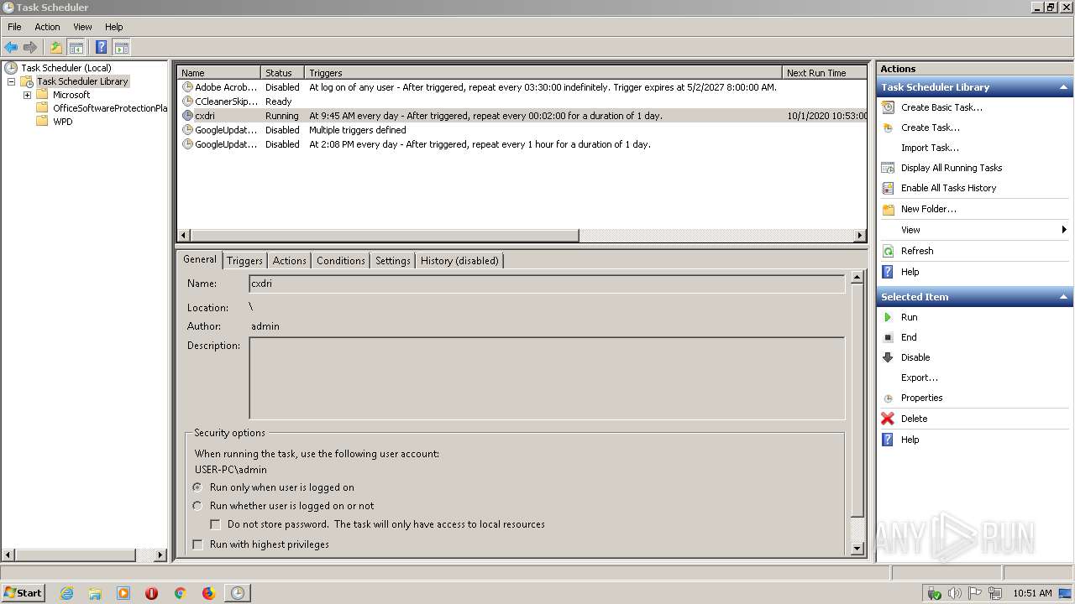Open the Help menu in menu bar
Image resolution: width=1075 pixels, height=604 pixels.
pyautogui.click(x=113, y=27)
